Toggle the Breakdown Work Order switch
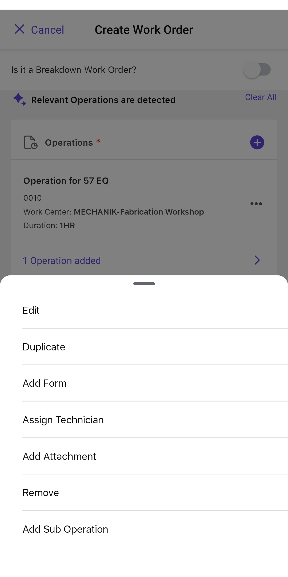The image size is (288, 577). coord(257,70)
